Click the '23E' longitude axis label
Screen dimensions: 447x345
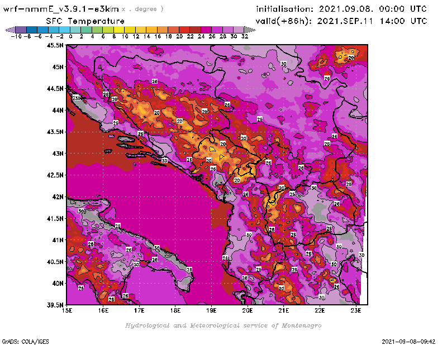pyautogui.click(x=356, y=310)
